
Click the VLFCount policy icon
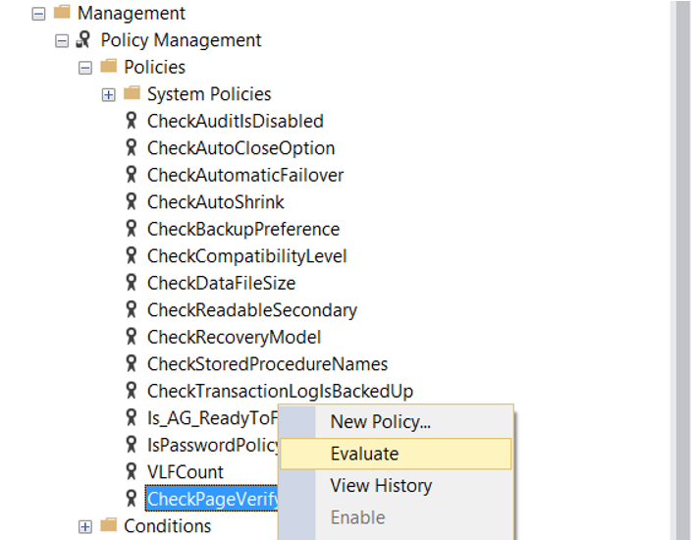point(131,471)
